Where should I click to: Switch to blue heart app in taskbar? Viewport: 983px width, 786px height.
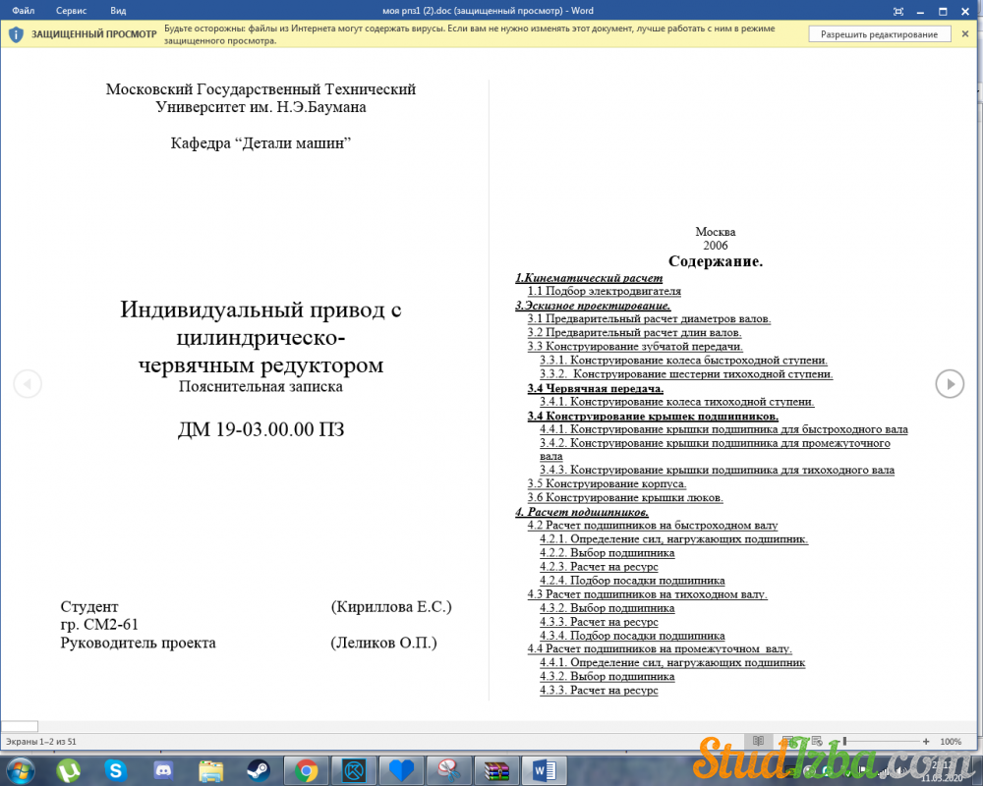click(x=401, y=770)
